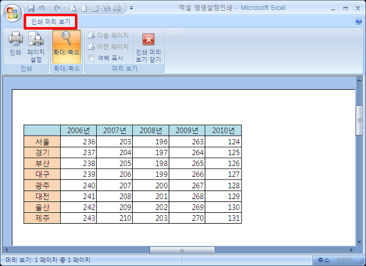Click the 축소 status bar label
366x266 pixels.
click(323, 260)
